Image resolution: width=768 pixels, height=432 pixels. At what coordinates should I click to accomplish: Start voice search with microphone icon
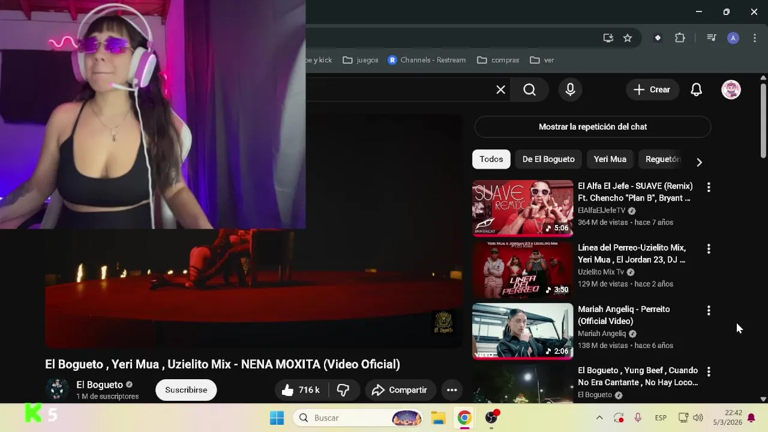(x=570, y=90)
